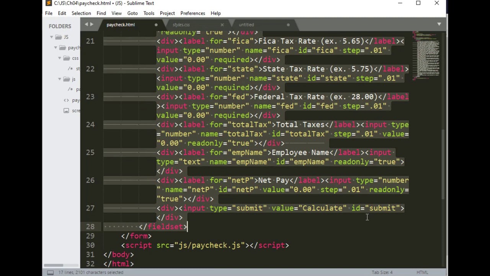The width and height of the screenshot is (490, 276).
Task: Collapse the paycheck folder in sidebar
Action: tap(56, 48)
